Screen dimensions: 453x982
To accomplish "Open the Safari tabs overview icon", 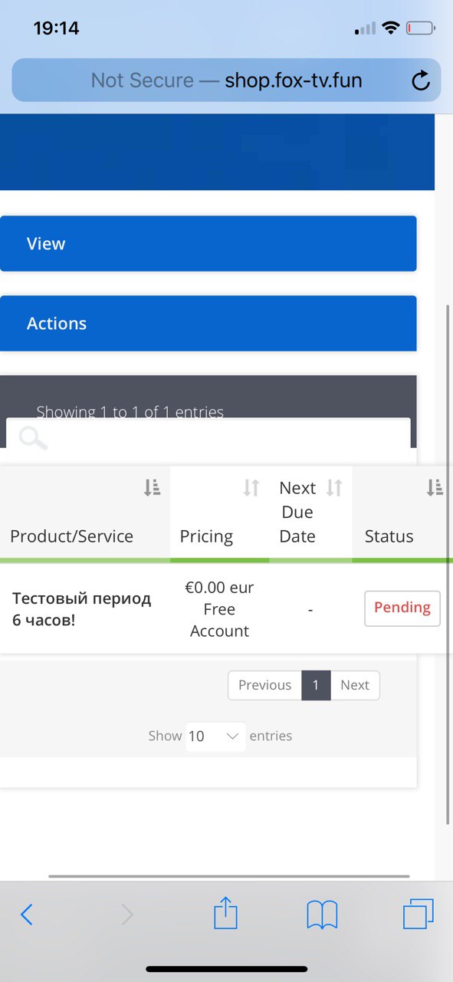I will (x=419, y=914).
